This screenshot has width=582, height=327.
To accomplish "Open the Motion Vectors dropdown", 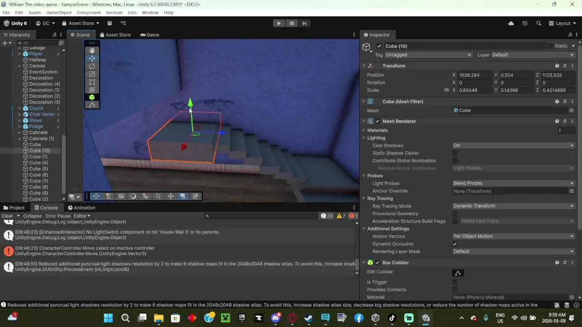I will click(513, 236).
